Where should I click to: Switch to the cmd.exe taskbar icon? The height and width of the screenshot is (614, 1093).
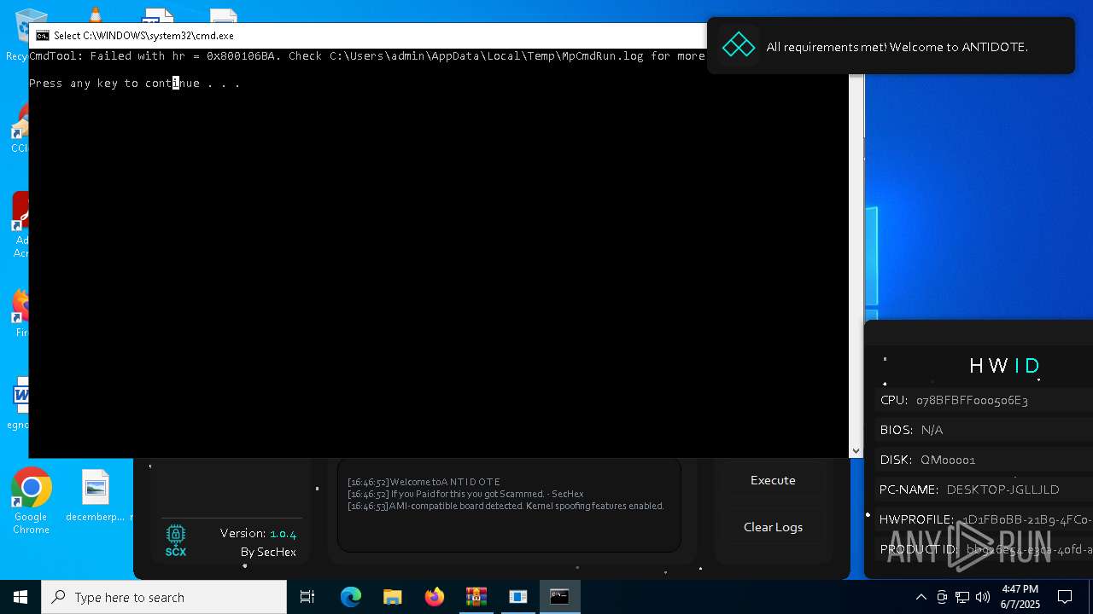[560, 597]
